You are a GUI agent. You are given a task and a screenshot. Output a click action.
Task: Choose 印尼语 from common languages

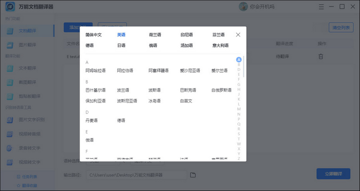(x=187, y=35)
